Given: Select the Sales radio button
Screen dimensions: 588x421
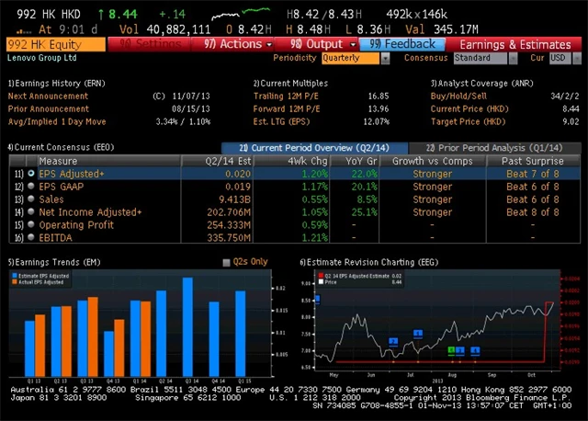Looking at the screenshot, I should click(x=31, y=199).
